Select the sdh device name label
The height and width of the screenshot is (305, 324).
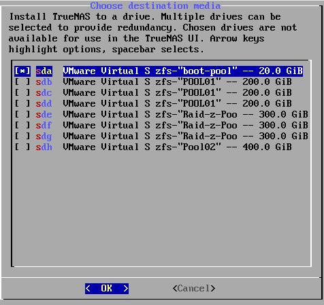tap(44, 147)
